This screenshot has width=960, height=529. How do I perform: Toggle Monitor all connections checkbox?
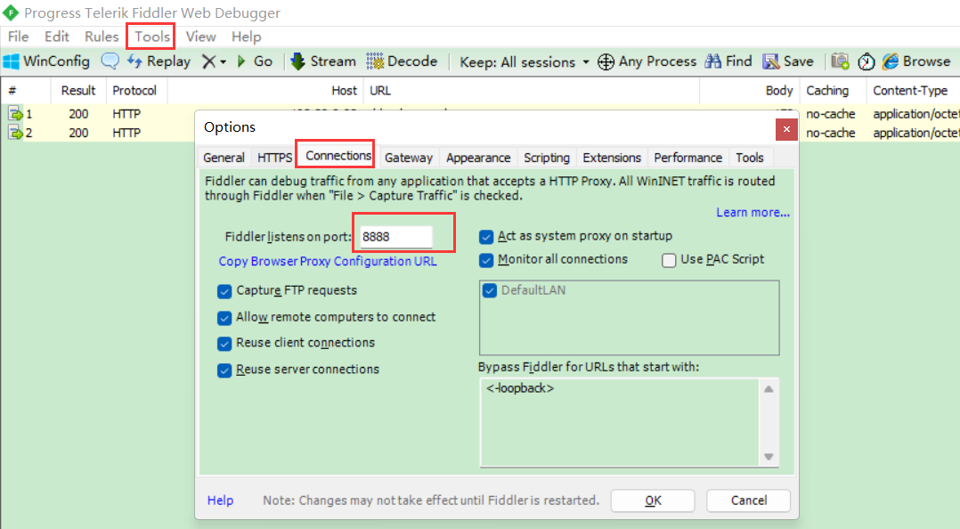[486, 260]
